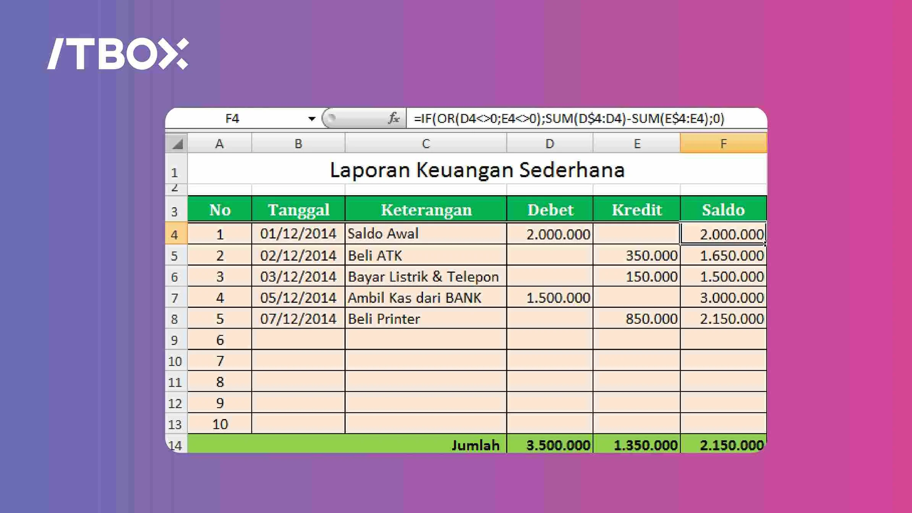
Task: Click the Insert Function (fx) icon
Action: point(394,119)
